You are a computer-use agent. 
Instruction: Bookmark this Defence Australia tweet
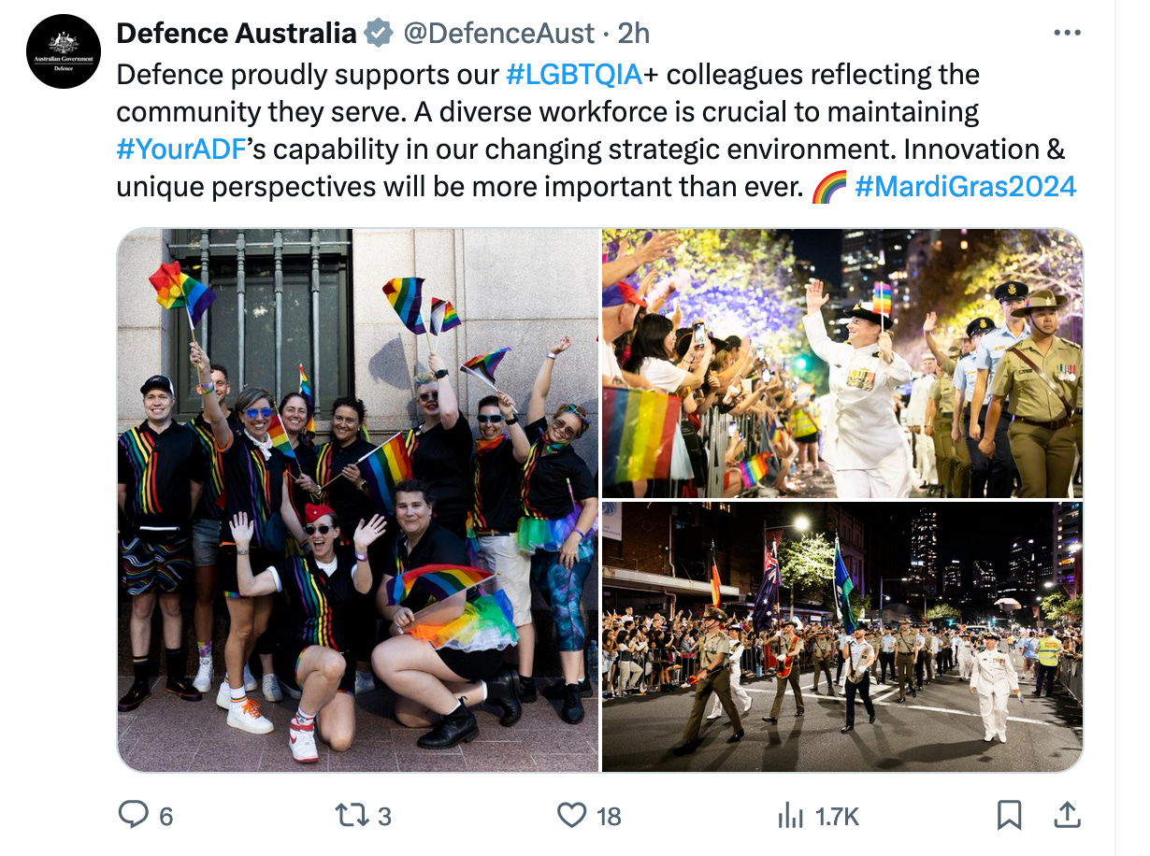pos(1010,816)
